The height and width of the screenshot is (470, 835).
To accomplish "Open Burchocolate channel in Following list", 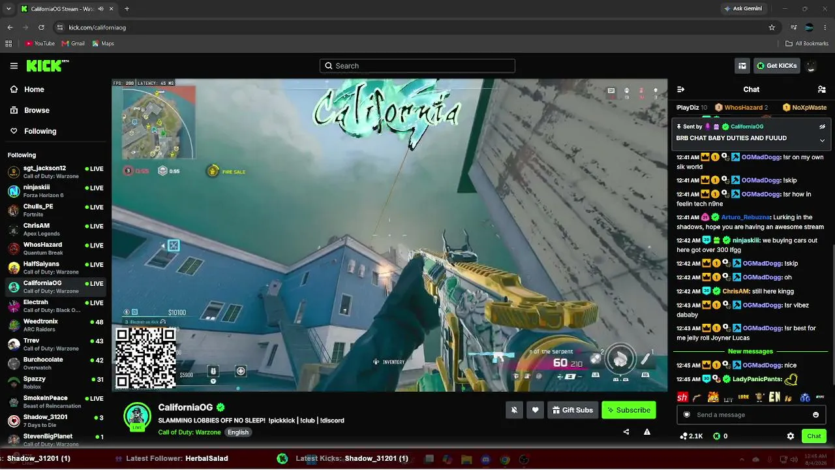I will tap(55, 364).
